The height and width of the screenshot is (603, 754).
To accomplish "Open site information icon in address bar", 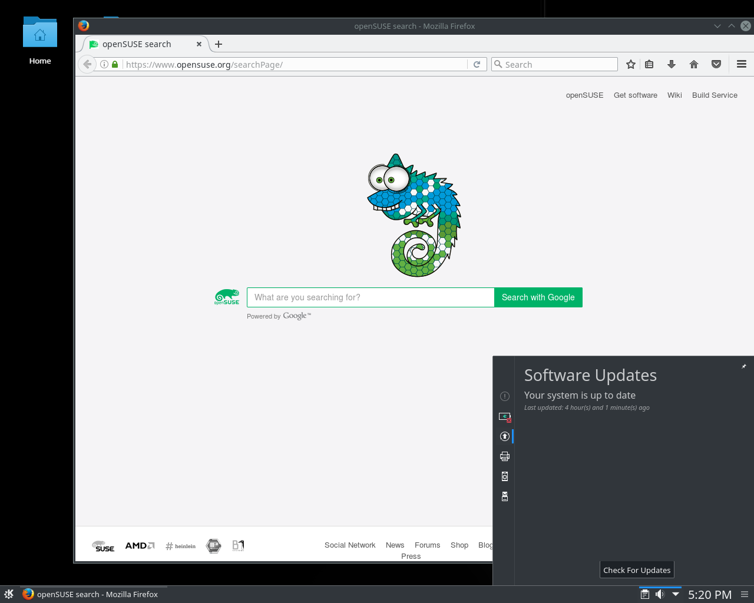I will tap(104, 64).
